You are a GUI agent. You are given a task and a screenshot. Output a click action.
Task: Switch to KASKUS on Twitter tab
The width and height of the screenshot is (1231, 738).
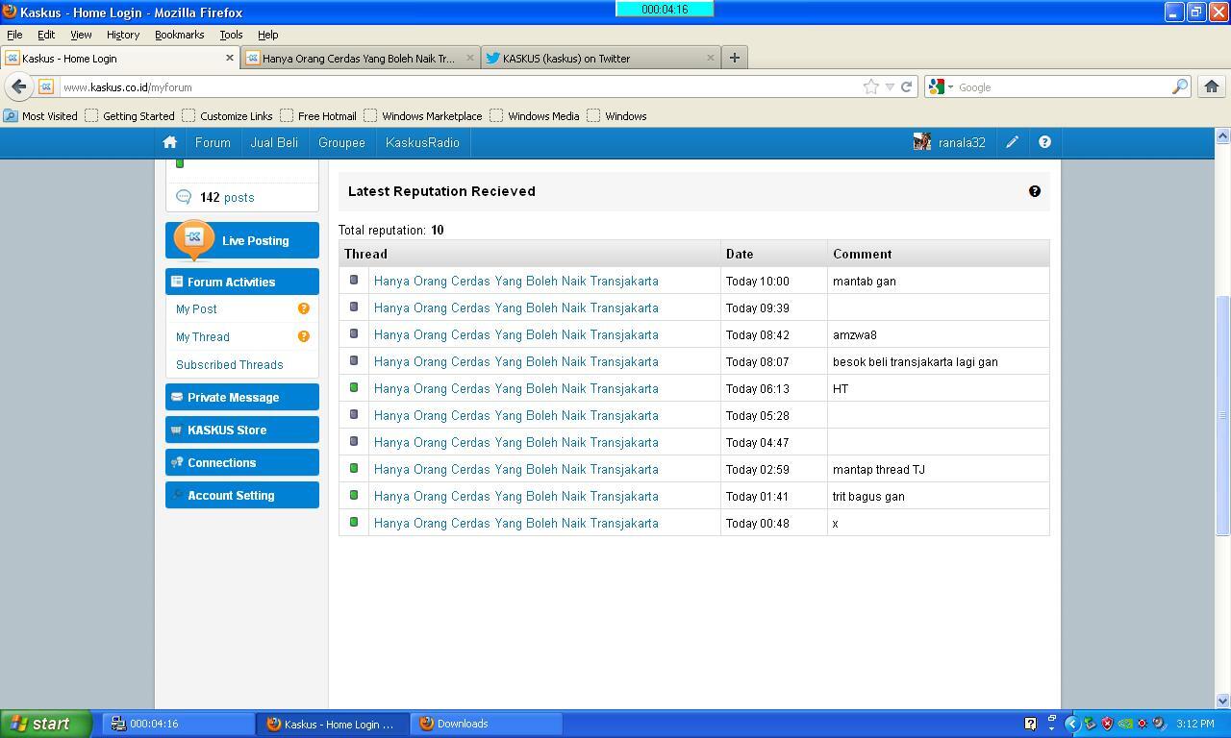601,58
